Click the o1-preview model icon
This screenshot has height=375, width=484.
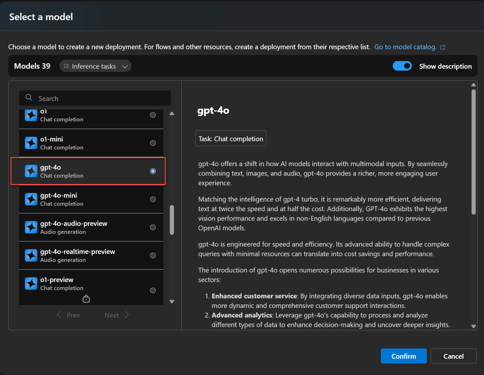31,284
